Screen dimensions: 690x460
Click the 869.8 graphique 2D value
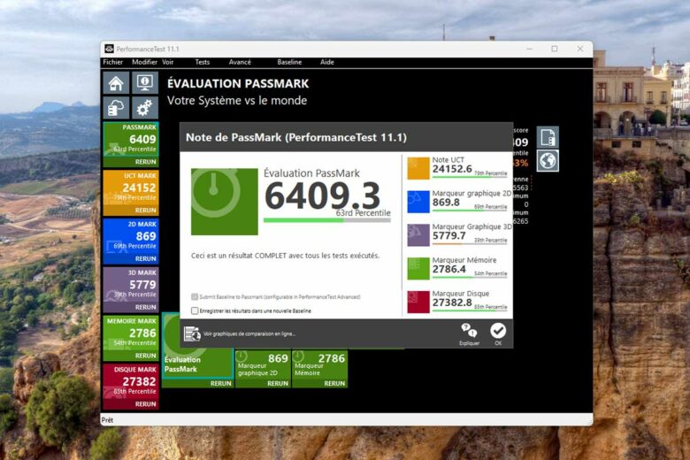tap(446, 203)
